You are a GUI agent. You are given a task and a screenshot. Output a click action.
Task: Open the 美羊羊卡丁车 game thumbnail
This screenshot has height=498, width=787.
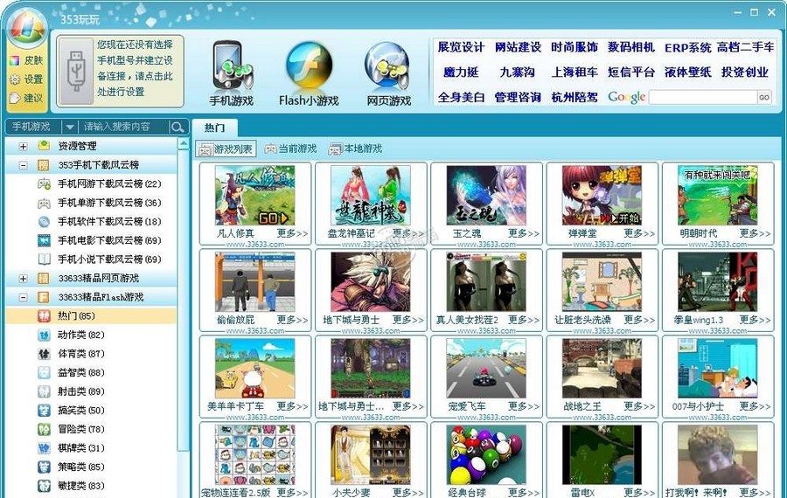point(255,369)
